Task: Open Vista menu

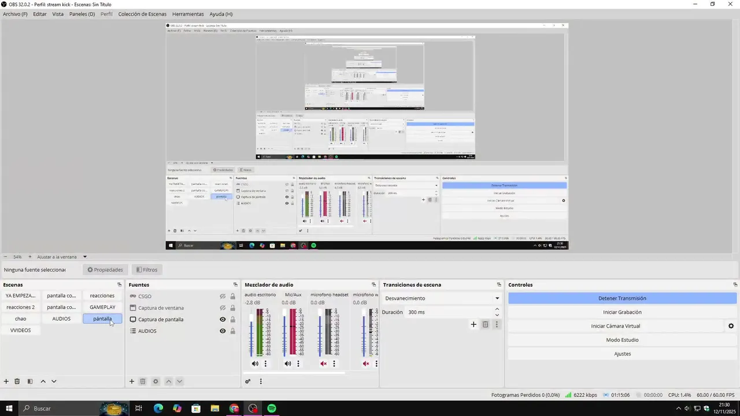Action: (58, 14)
